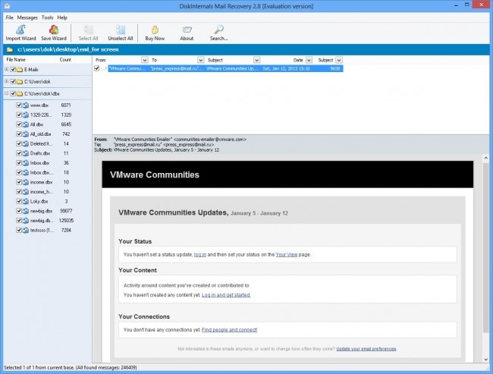The height and width of the screenshot is (374, 493).
Task: Click the C:\Users\dok\dbx folder icon
Action: coord(20,93)
